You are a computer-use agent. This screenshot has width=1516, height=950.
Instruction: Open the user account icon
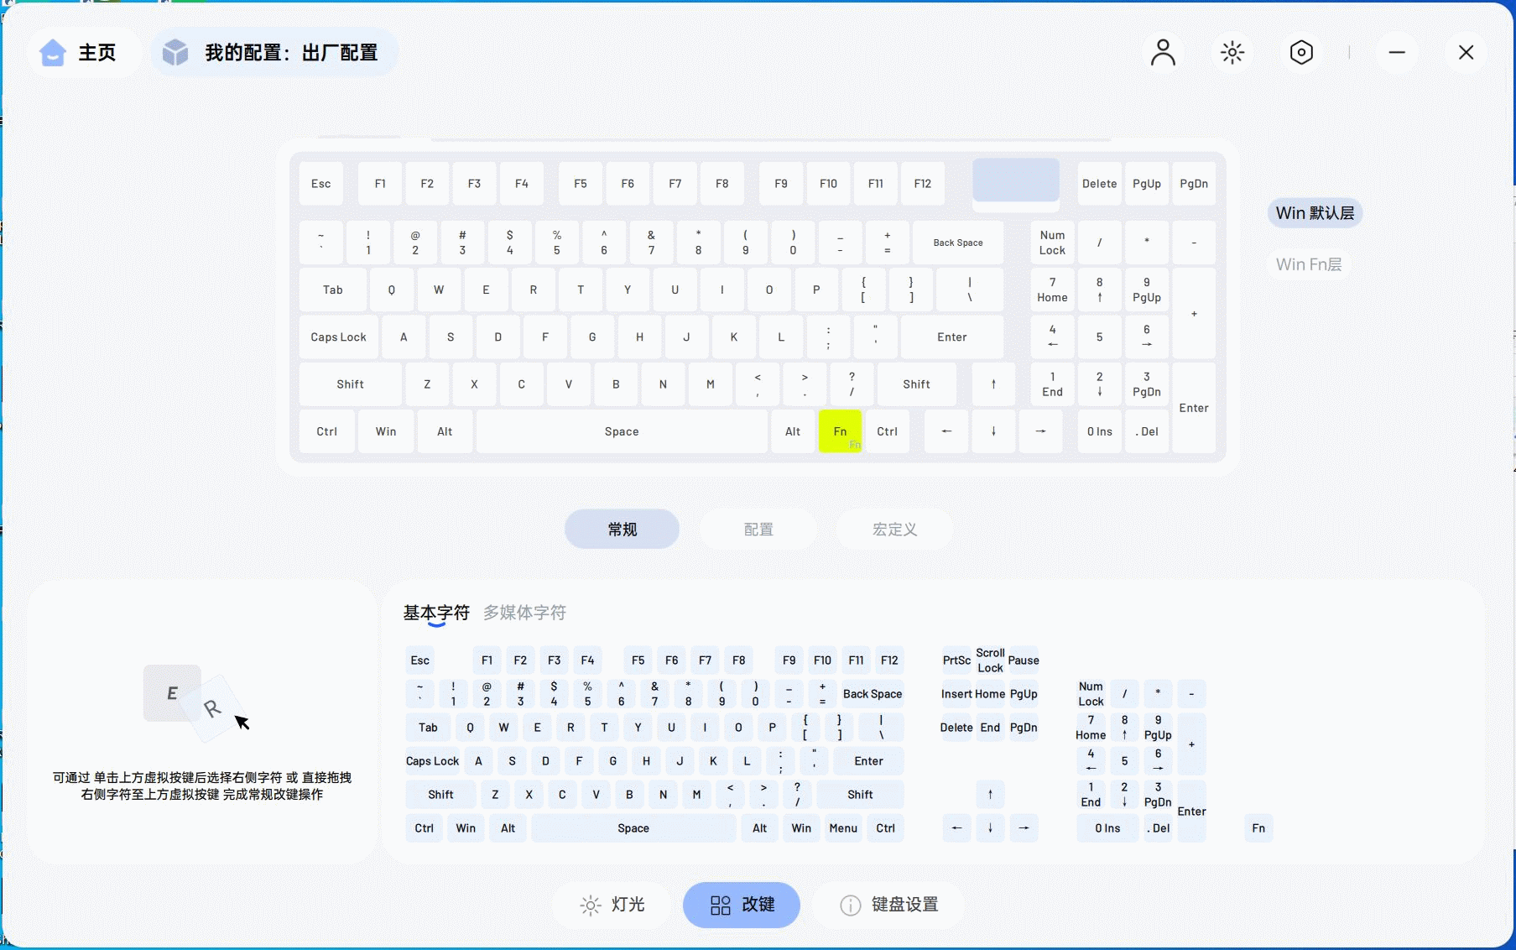pyautogui.click(x=1163, y=52)
